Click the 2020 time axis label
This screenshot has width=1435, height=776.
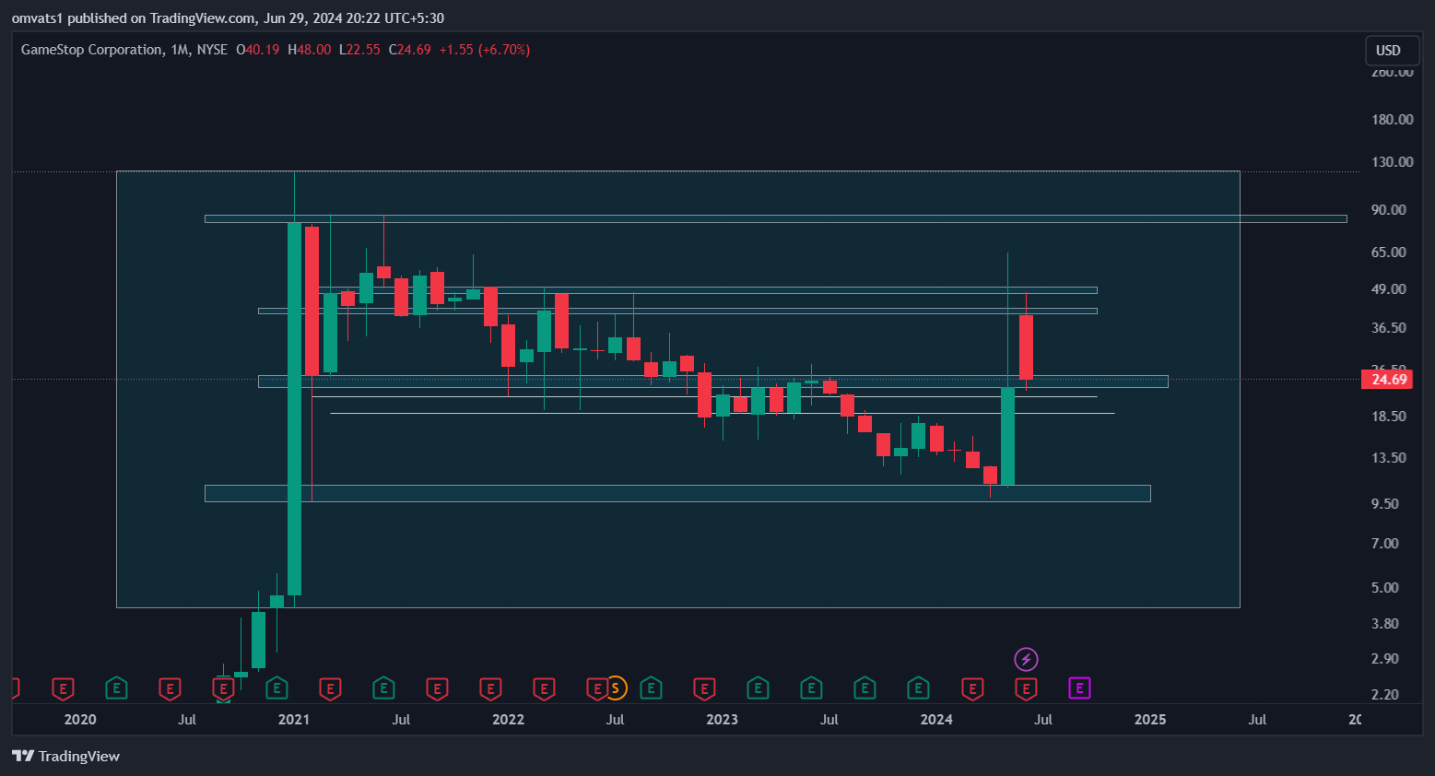pyautogui.click(x=80, y=719)
